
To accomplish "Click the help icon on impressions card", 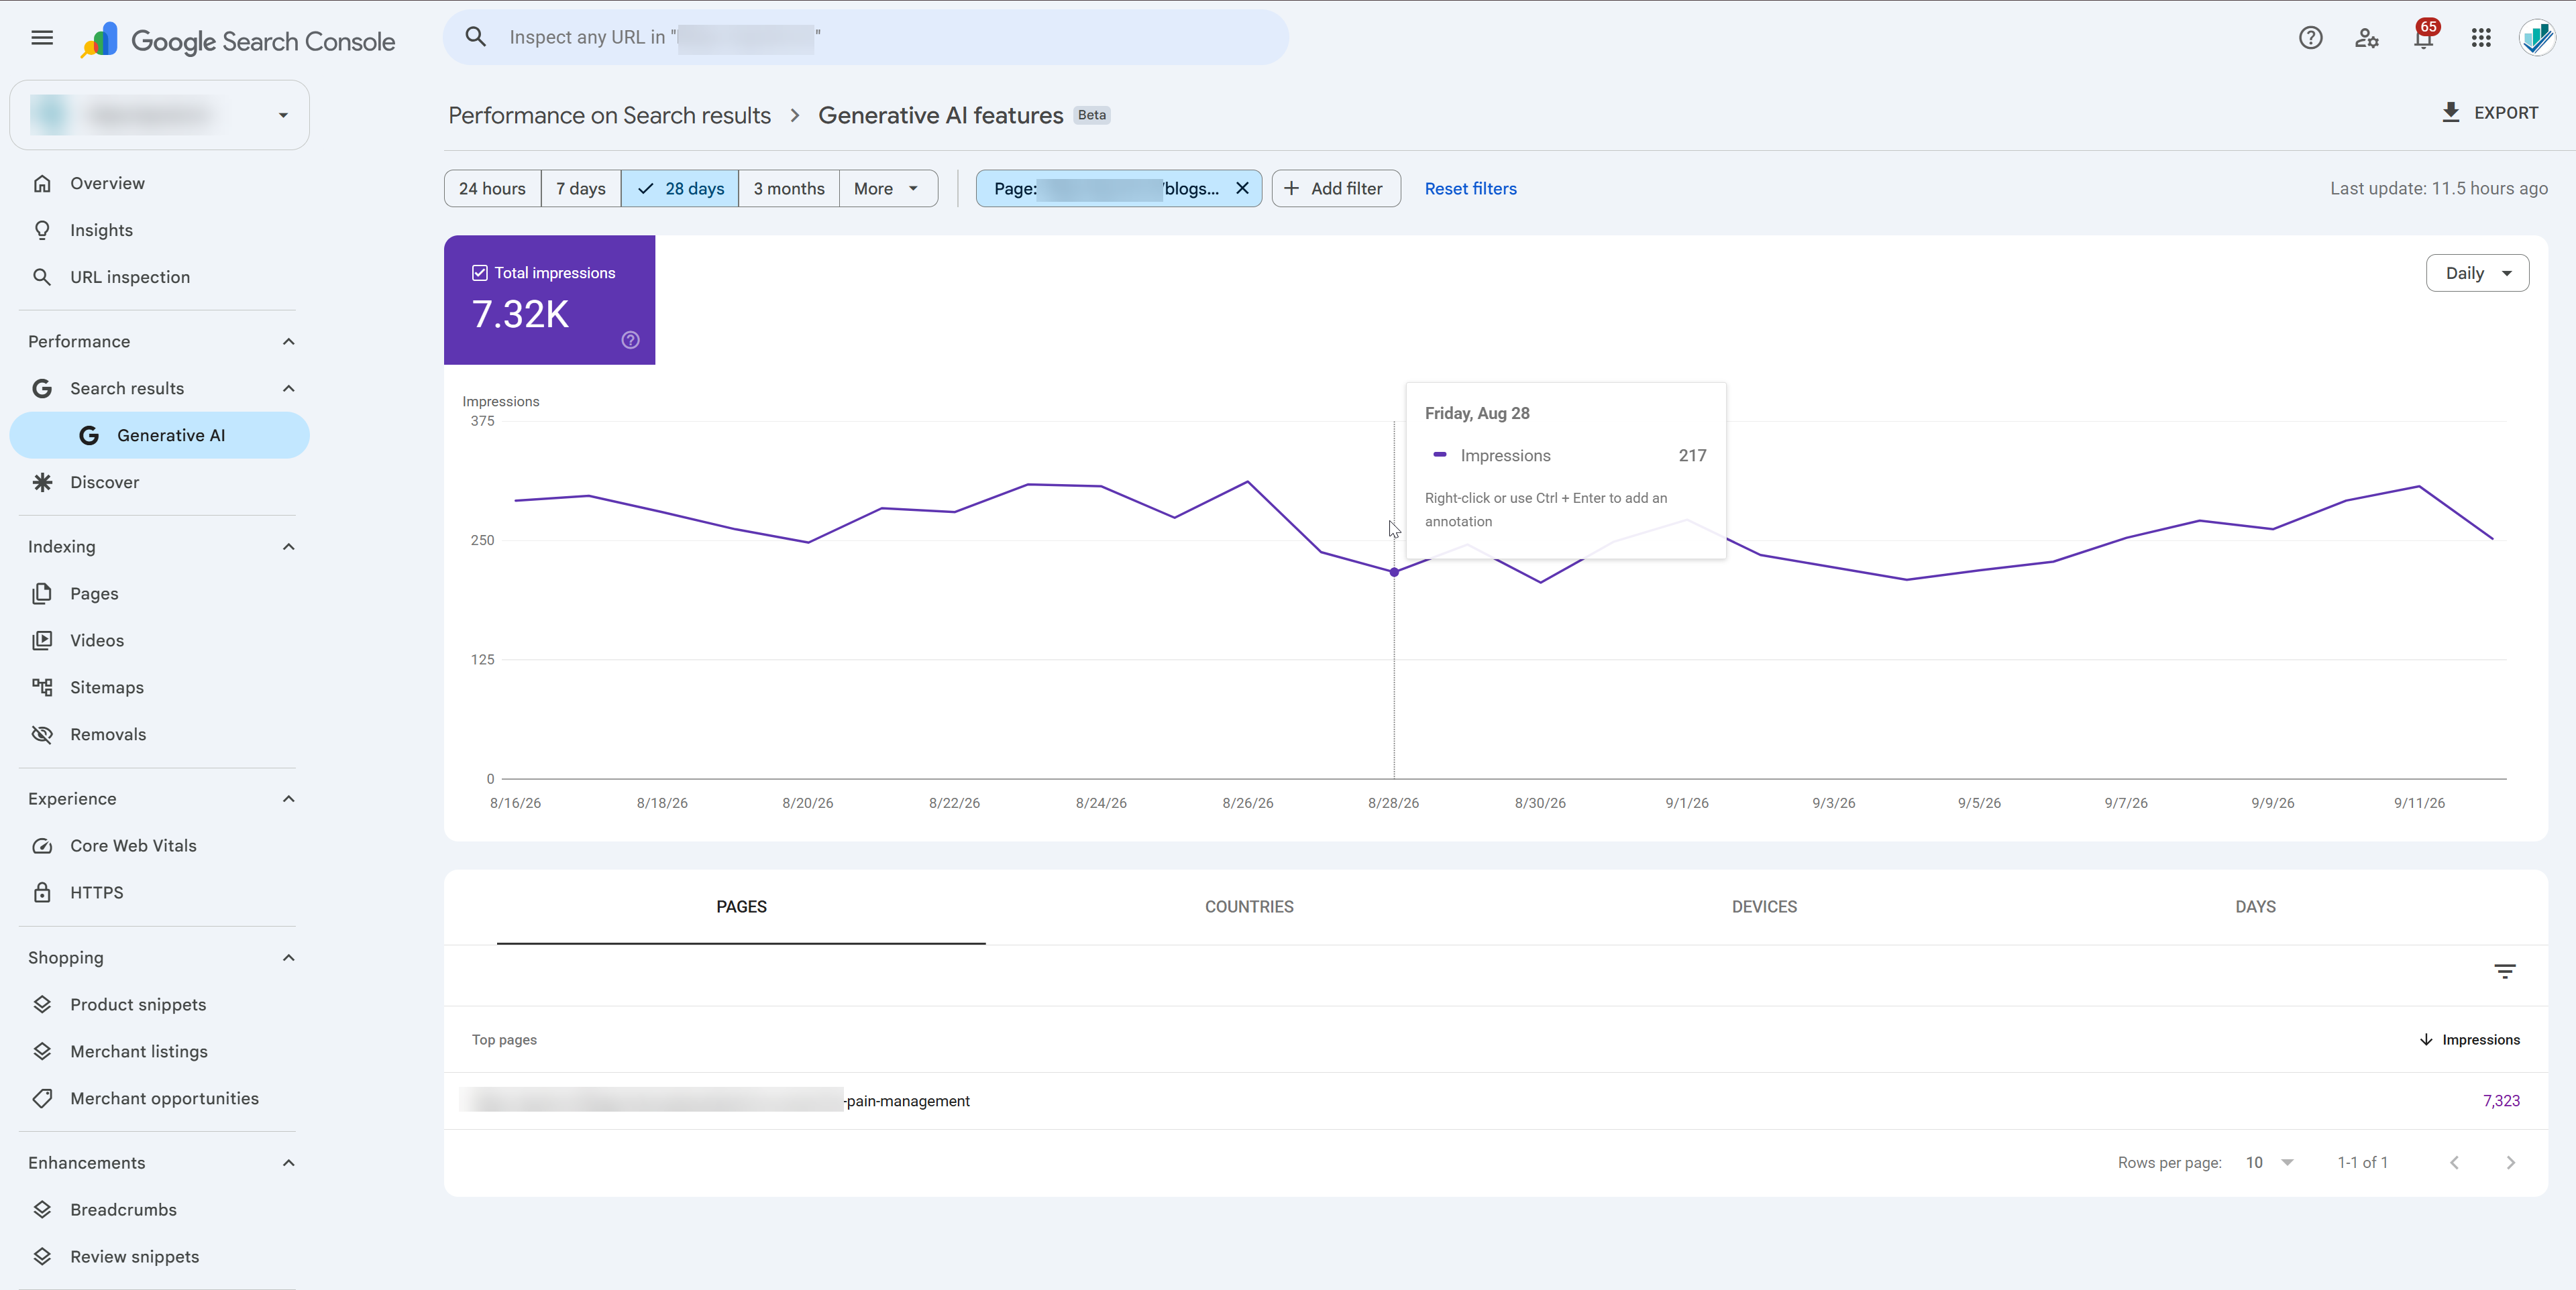I will [631, 340].
